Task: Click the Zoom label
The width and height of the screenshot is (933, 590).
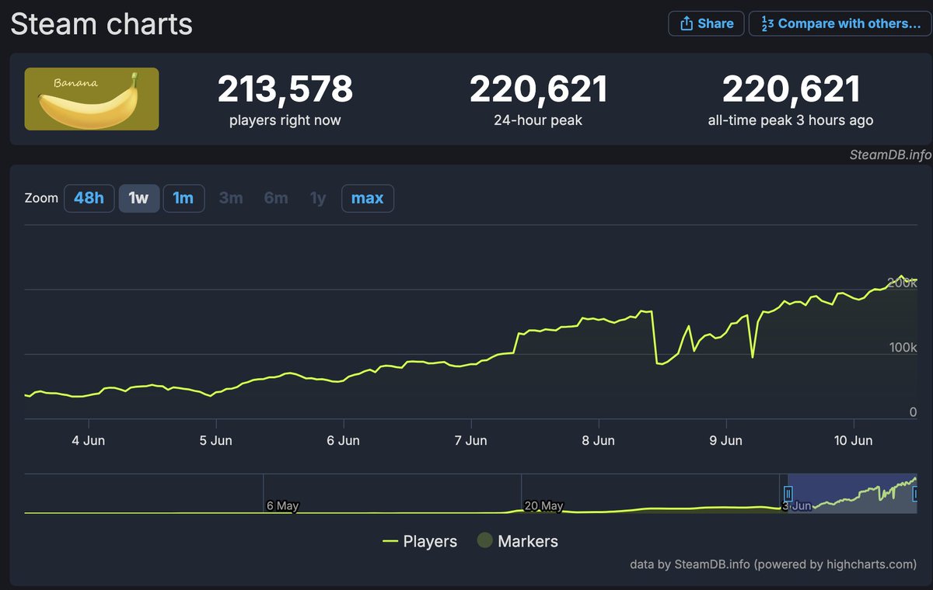Action: [41, 198]
